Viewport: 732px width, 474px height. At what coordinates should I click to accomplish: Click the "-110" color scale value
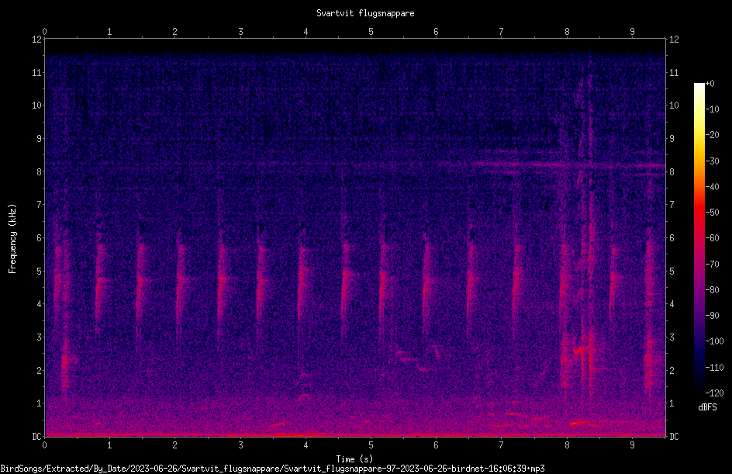pyautogui.click(x=714, y=368)
